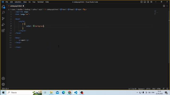Expand the p selector breadcrumb symbol
This screenshot has width=170, height=95.
pos(85,9)
